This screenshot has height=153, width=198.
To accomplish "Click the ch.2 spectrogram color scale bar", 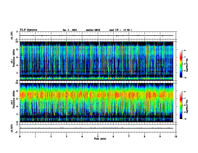I will click(181, 105).
